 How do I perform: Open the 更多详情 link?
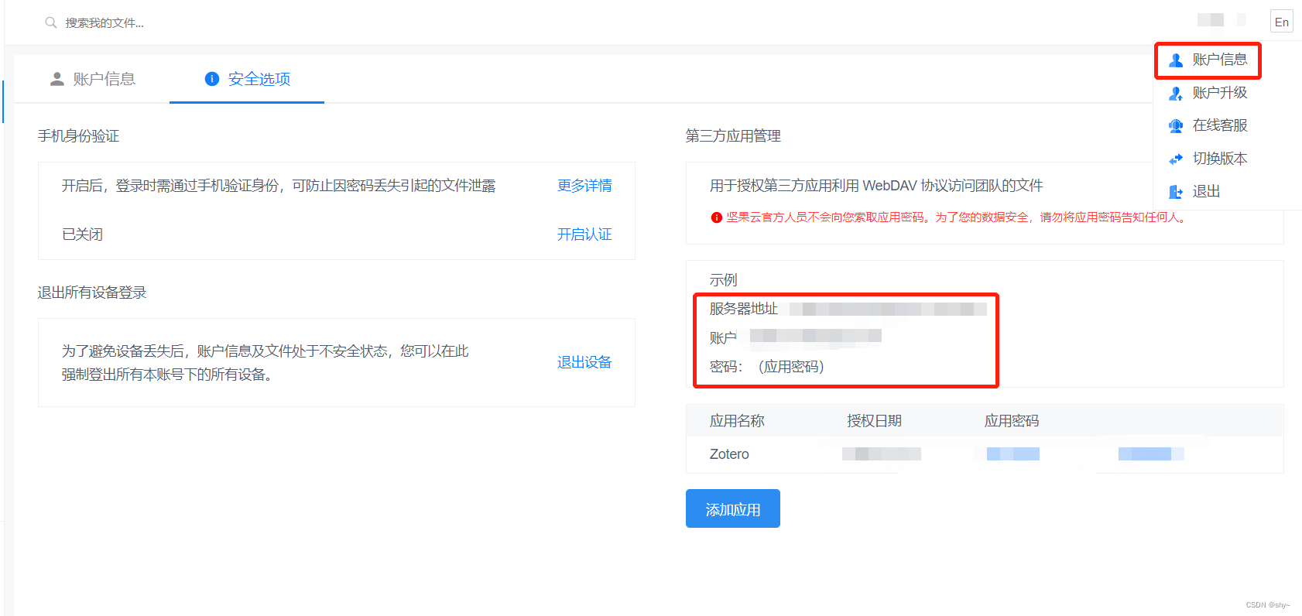pyautogui.click(x=584, y=186)
